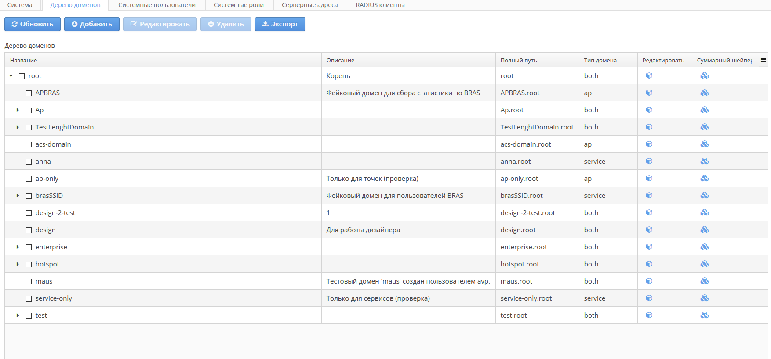Open summary shaper icon for anna row
Viewport: 771px width, 359px height.
[704, 161]
